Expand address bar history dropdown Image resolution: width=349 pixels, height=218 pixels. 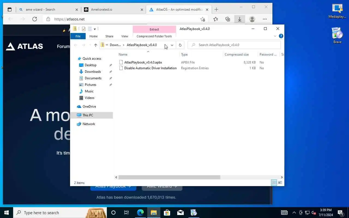click(172, 45)
